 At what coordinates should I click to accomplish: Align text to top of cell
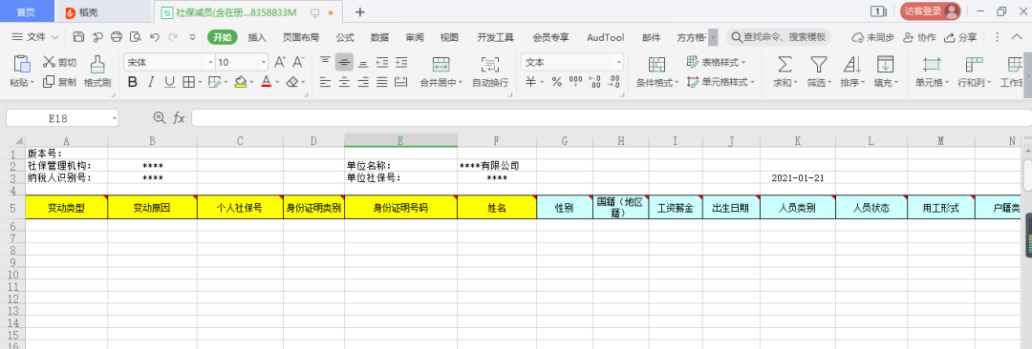(x=325, y=62)
